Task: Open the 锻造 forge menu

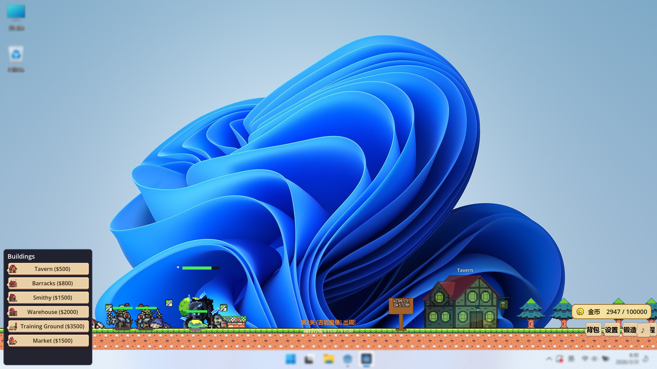Action: coord(630,330)
